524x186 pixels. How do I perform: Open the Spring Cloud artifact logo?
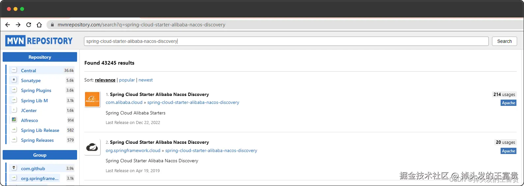(92, 147)
